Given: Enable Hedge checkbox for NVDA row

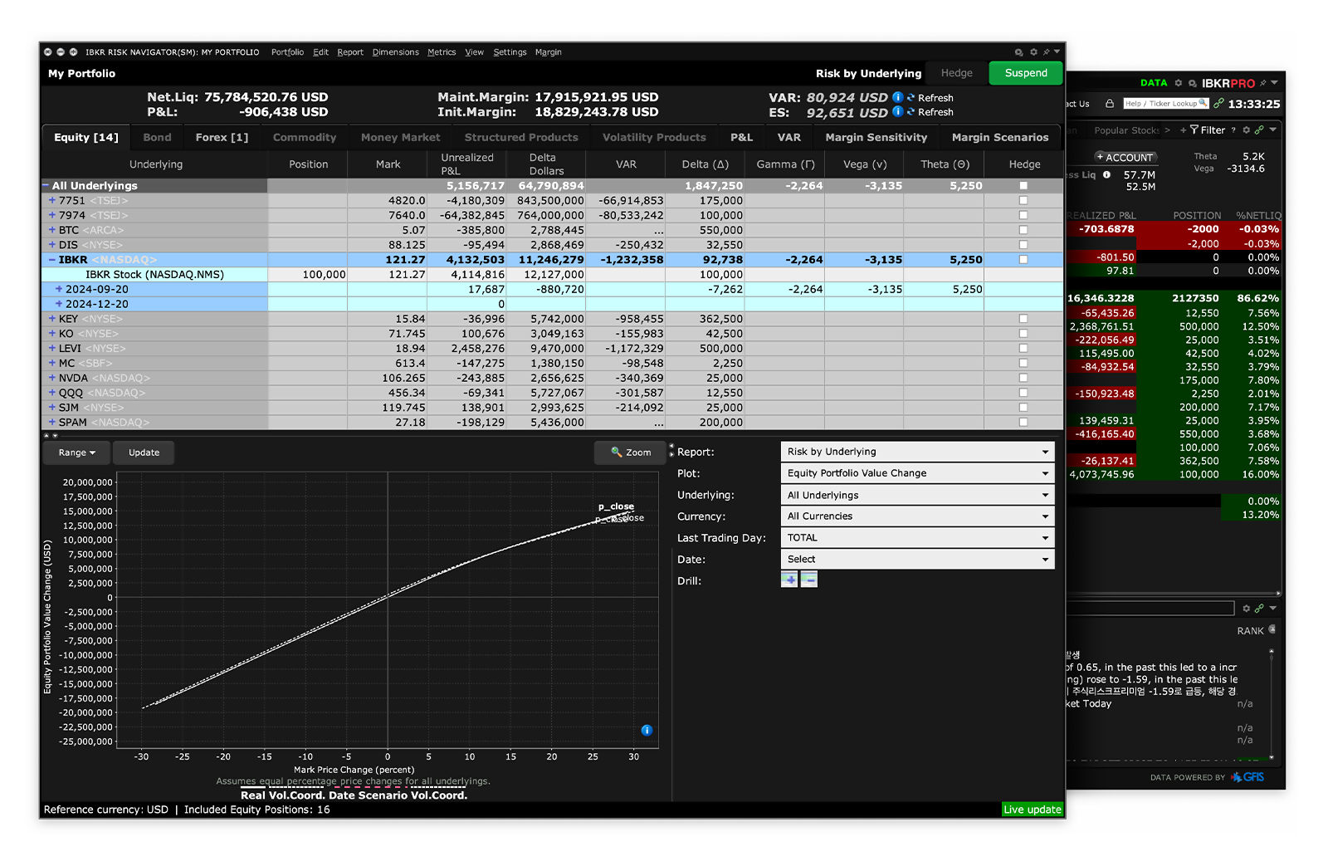Looking at the screenshot, I should pyautogui.click(x=1023, y=378).
